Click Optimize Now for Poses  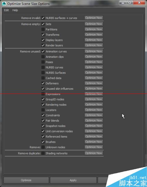(x=94, y=62)
